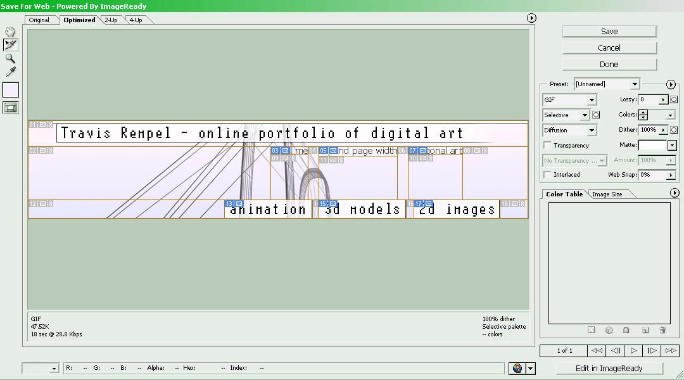Image resolution: width=684 pixels, height=380 pixels.
Task: Click the lock selected colors icon
Action: [x=626, y=330]
